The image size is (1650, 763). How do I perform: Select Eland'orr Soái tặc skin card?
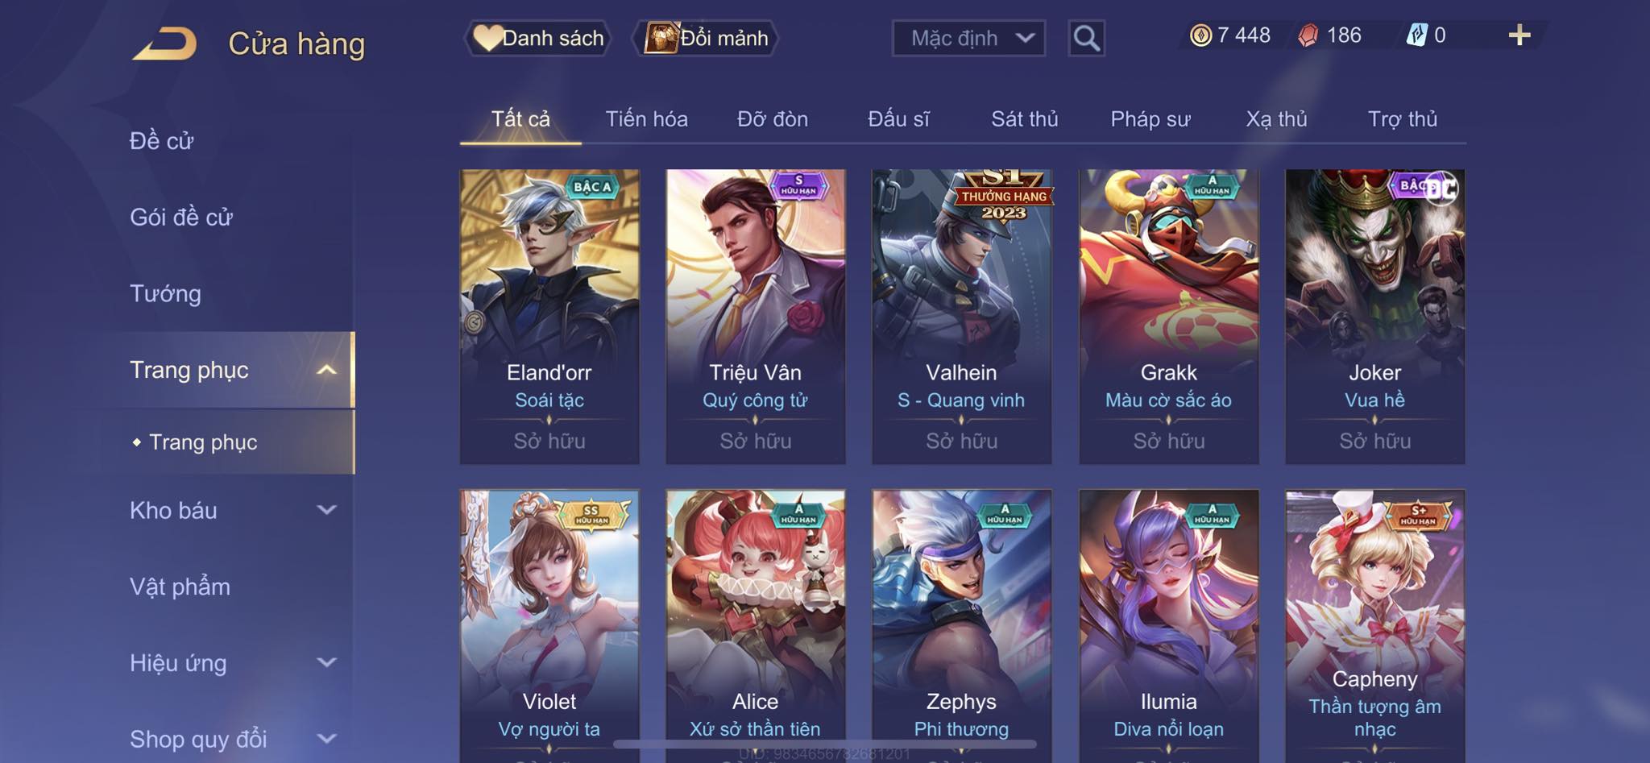tap(549, 317)
